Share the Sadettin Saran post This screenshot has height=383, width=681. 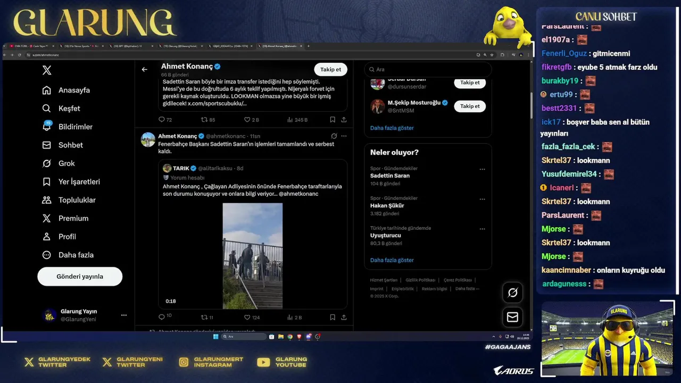pyautogui.click(x=344, y=317)
